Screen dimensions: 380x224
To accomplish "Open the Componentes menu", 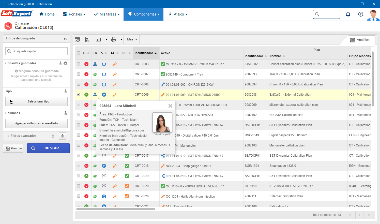I will tap(144, 14).
